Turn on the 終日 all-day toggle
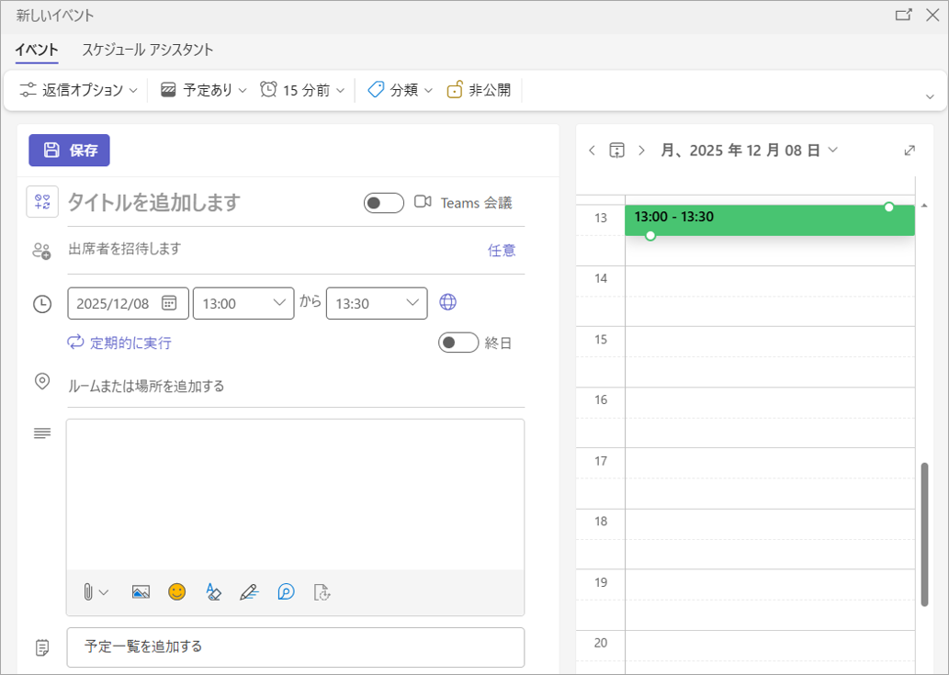This screenshot has height=675, width=949. coord(458,343)
